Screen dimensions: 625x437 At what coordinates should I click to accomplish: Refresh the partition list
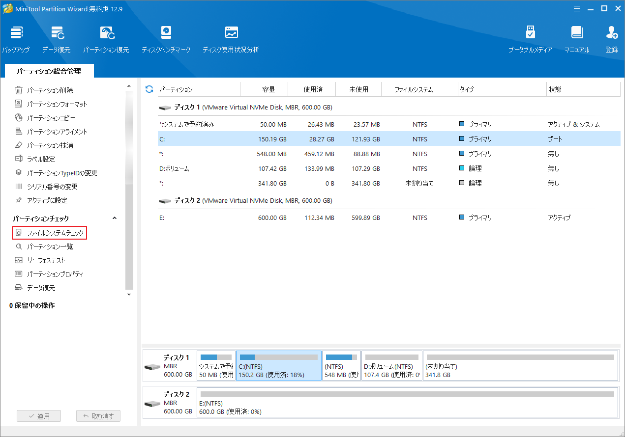(x=149, y=89)
